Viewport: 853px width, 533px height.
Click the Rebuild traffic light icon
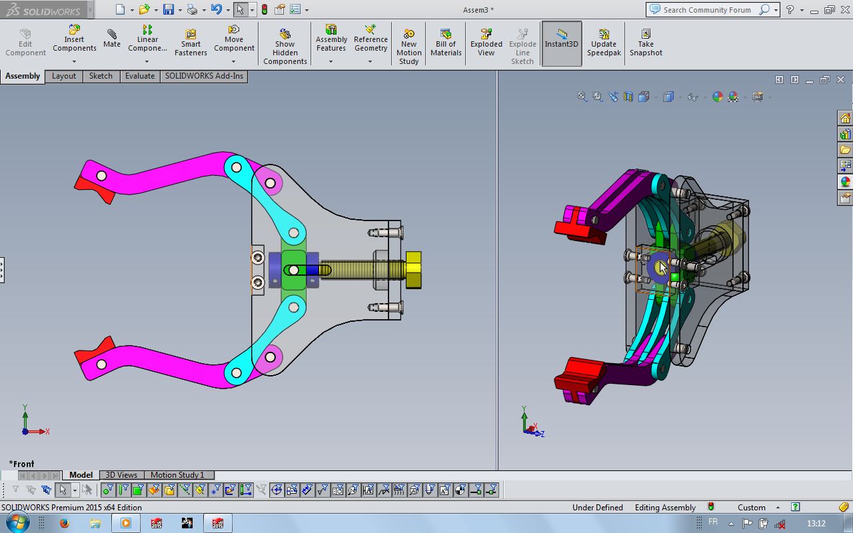click(x=264, y=9)
